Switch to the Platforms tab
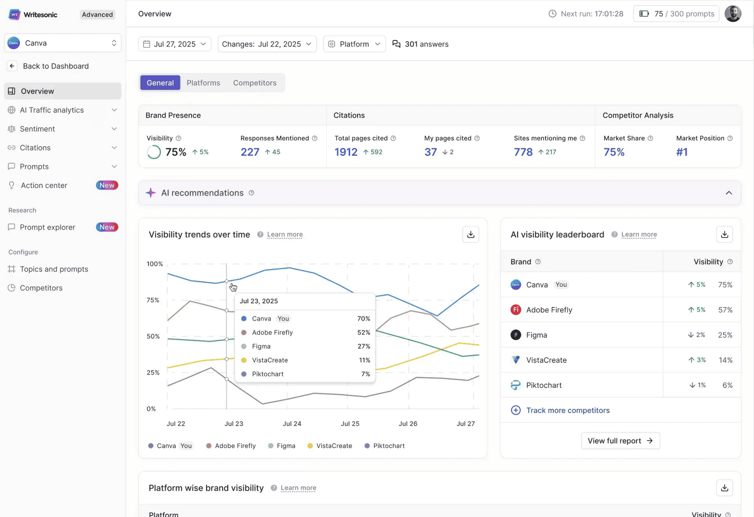 coord(203,82)
